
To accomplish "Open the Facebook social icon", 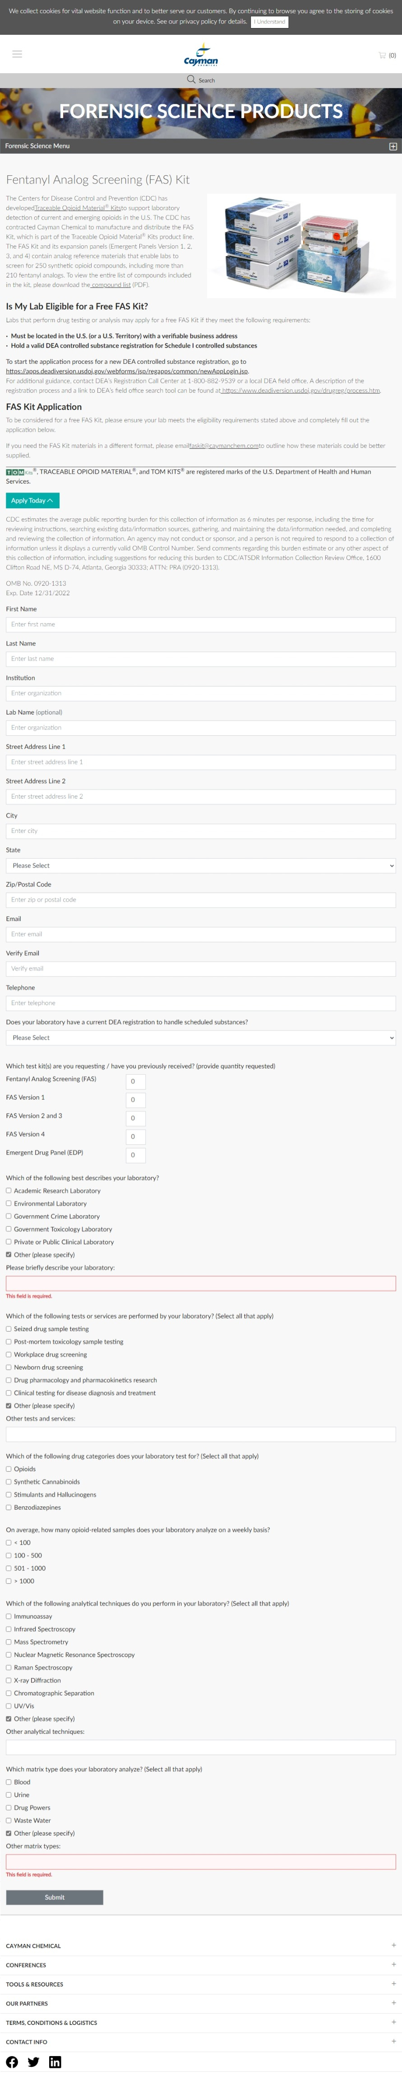I will [12, 2062].
